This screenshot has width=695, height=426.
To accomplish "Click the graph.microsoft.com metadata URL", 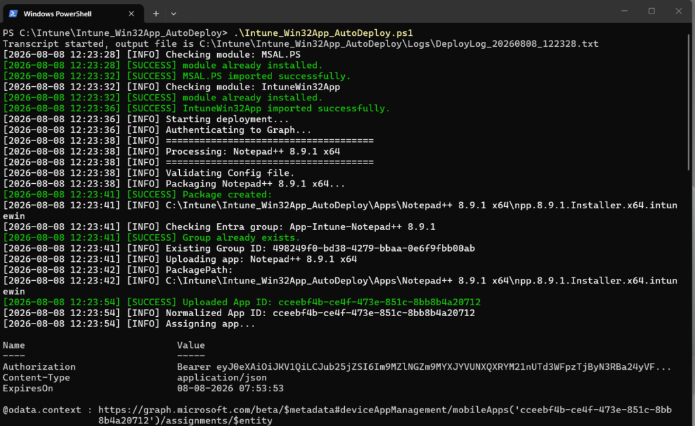I will pyautogui.click(x=386, y=415).
